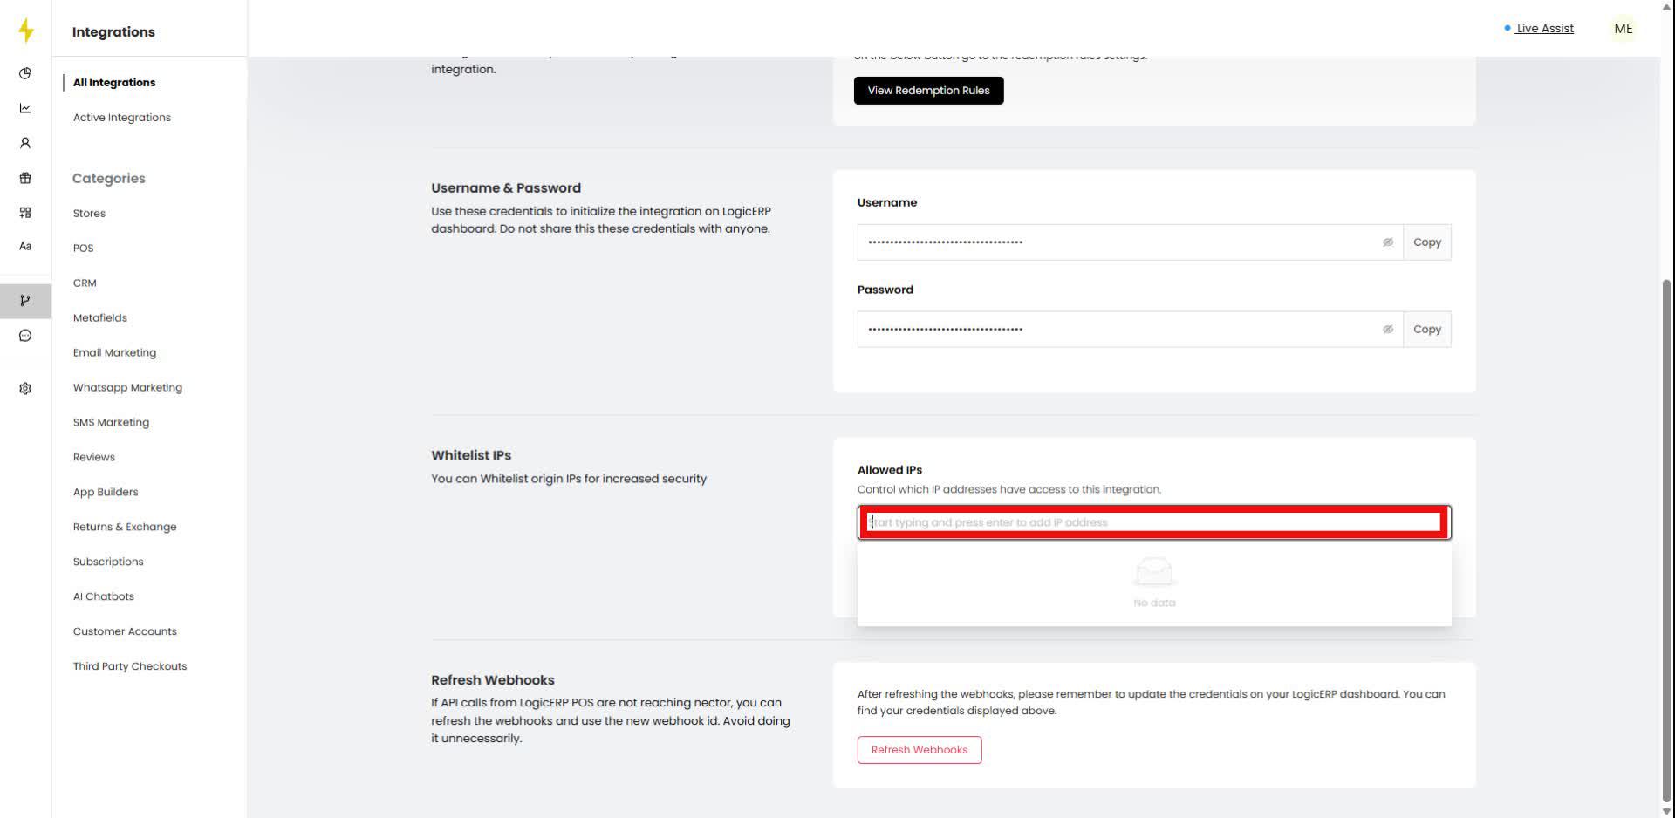This screenshot has height=818, width=1675.
Task: Open the chat support bubble icon
Action: pyautogui.click(x=25, y=335)
